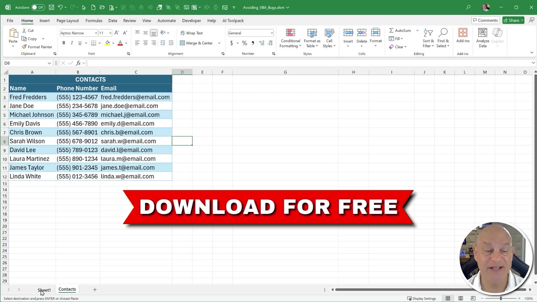537x302 pixels.
Task: Click the search magnifier in title bar
Action: (468, 7)
